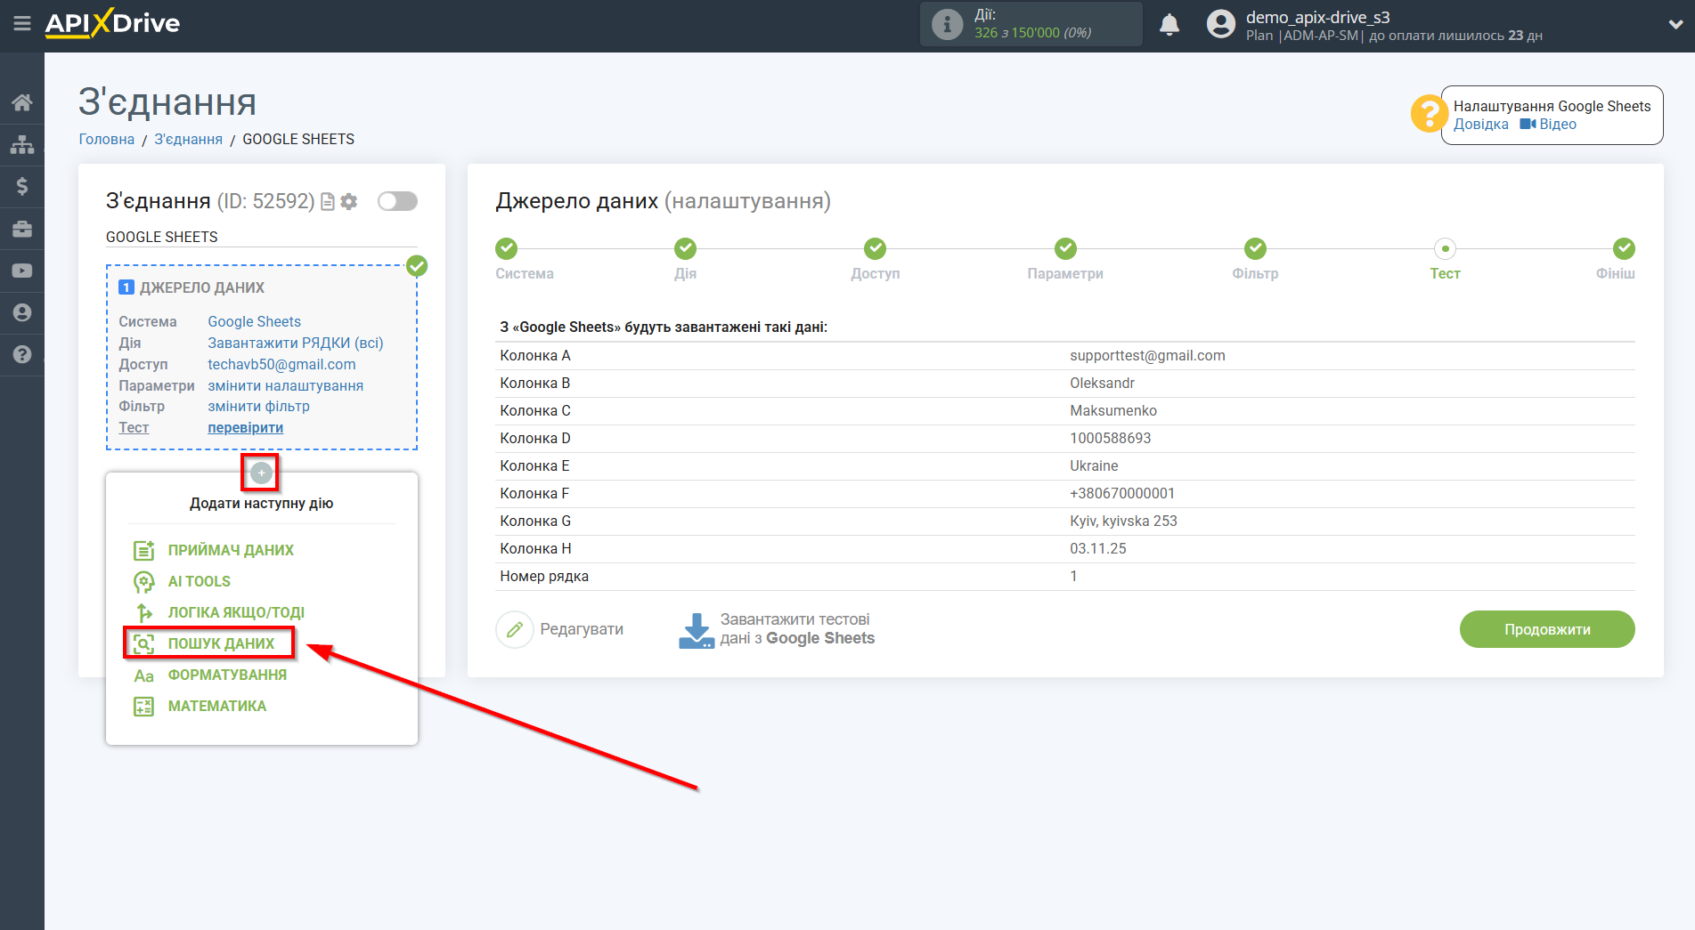Choose МАТЕМАТИКА in the next action menu
This screenshot has width=1695, height=930.
pos(216,706)
